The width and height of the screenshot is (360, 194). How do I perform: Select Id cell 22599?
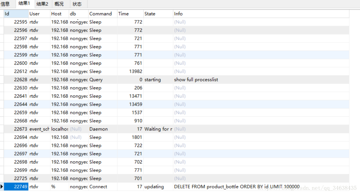[16, 55]
